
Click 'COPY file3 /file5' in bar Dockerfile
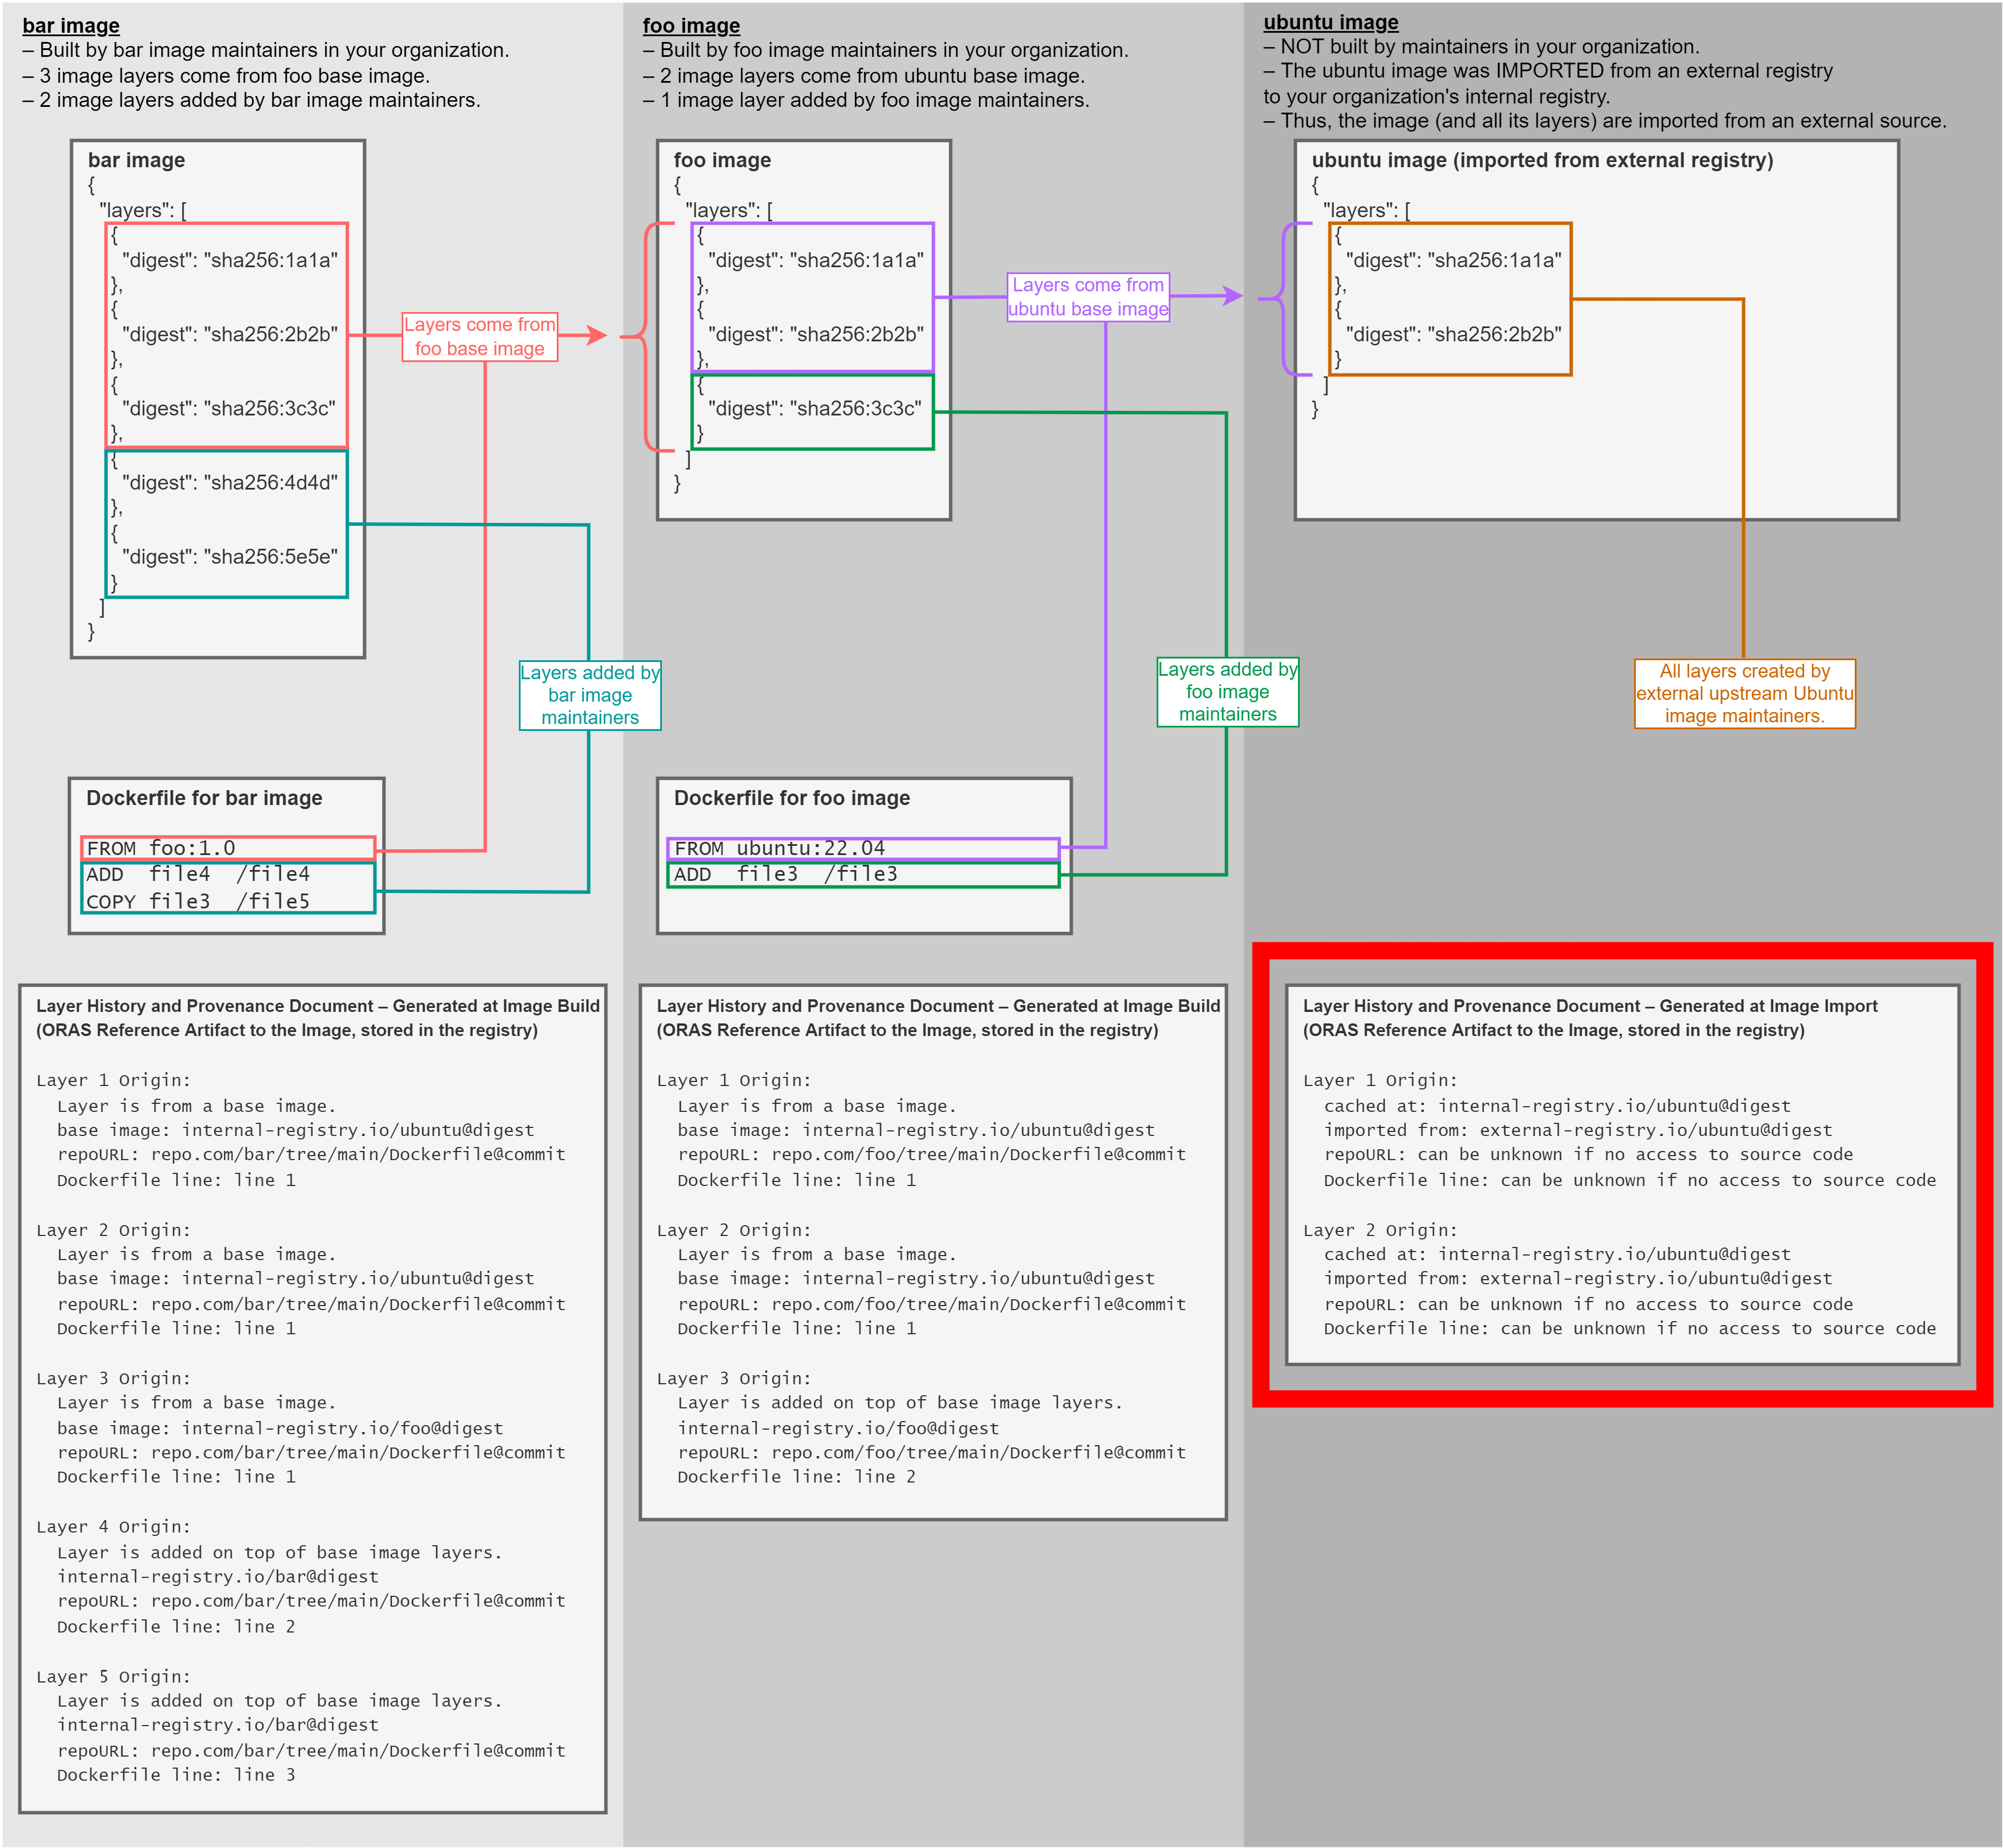(198, 901)
